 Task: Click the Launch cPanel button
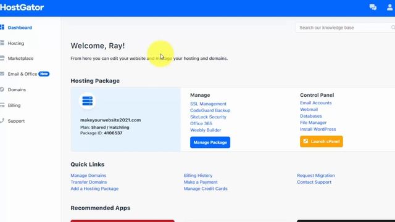322,141
